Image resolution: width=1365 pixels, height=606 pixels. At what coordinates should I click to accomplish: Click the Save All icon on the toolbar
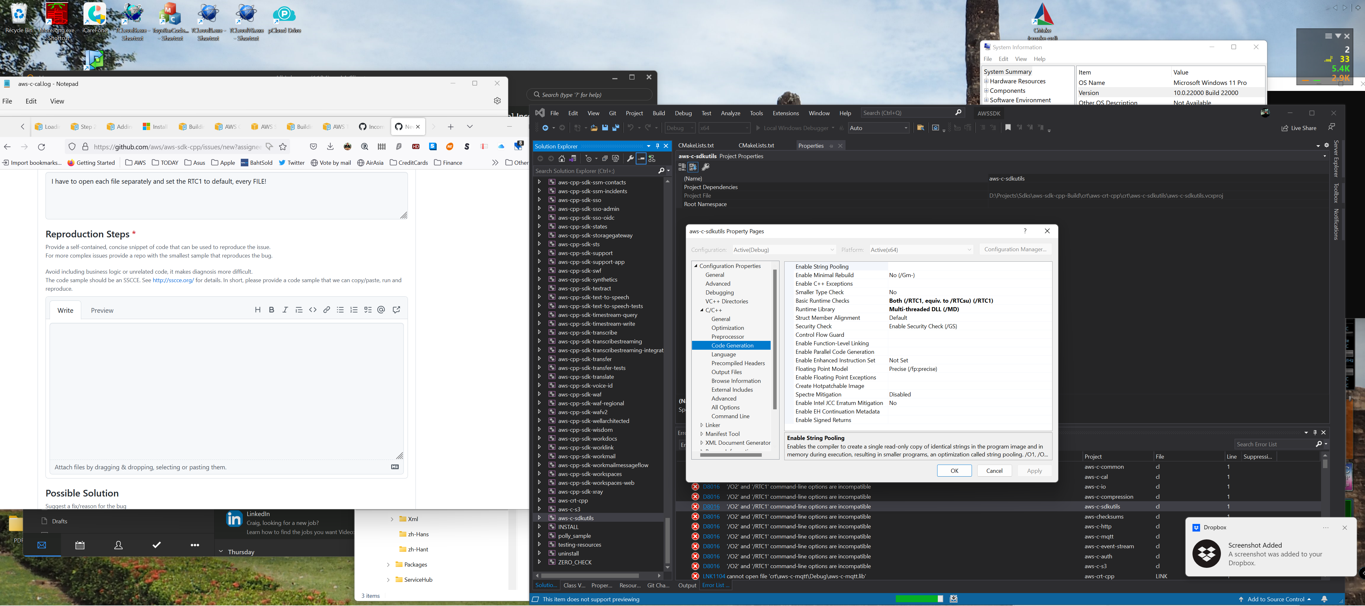click(616, 128)
